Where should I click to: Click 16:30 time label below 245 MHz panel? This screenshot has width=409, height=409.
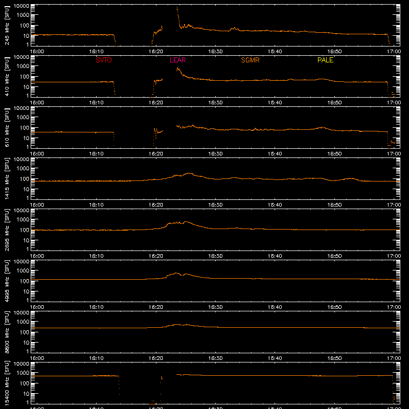pyautogui.click(x=215, y=52)
